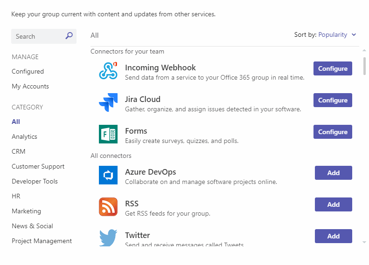369x265 pixels.
Task: Click the 'All connectors' section heading
Action: pos(111,156)
